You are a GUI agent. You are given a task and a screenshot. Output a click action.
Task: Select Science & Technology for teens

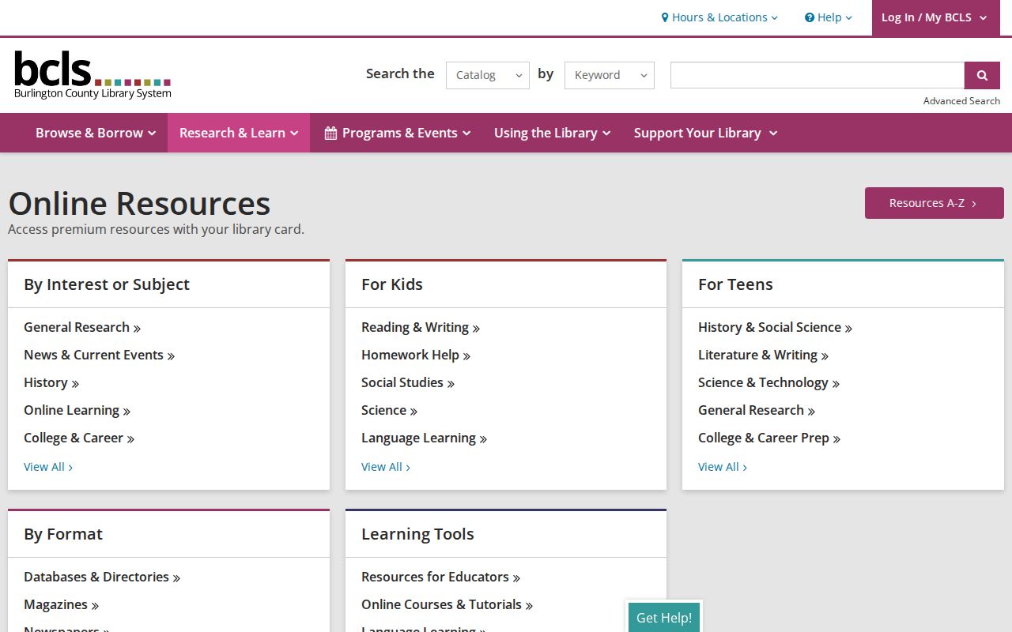[769, 382]
